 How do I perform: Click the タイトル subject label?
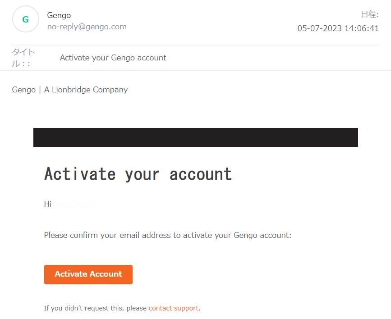(23, 58)
